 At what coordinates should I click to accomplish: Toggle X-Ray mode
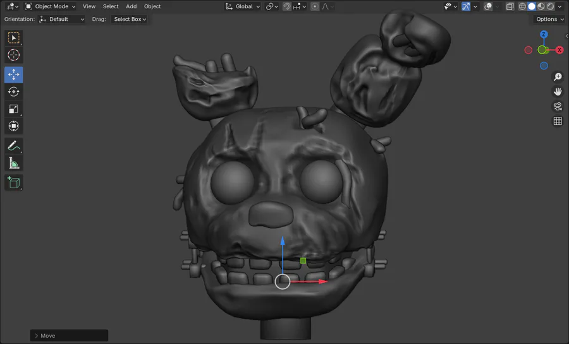[x=510, y=6]
